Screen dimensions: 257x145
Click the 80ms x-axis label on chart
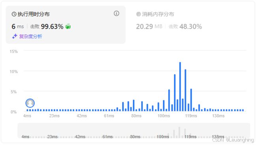point(136,116)
